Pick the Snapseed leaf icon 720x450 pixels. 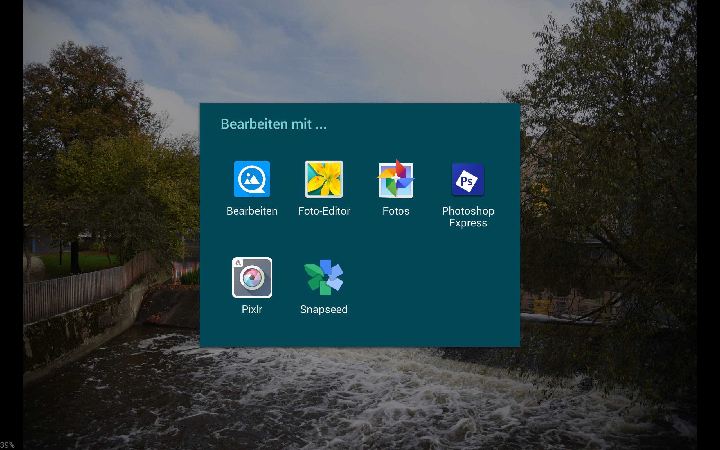[x=324, y=277]
